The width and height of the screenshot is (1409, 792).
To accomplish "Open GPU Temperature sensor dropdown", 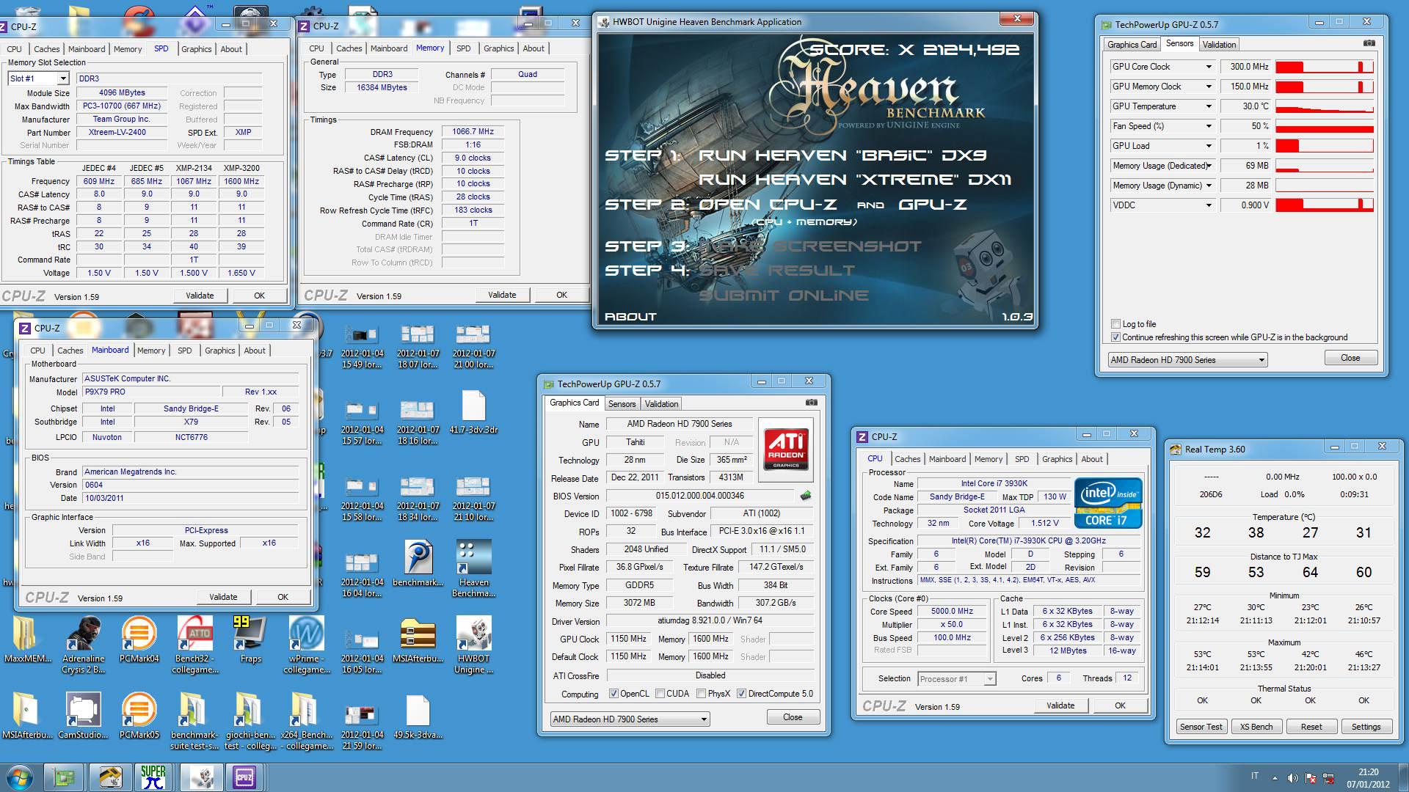I will click(x=1162, y=106).
